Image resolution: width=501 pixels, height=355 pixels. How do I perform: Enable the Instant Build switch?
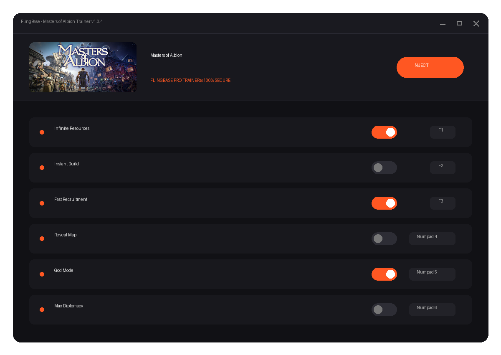[x=384, y=167]
